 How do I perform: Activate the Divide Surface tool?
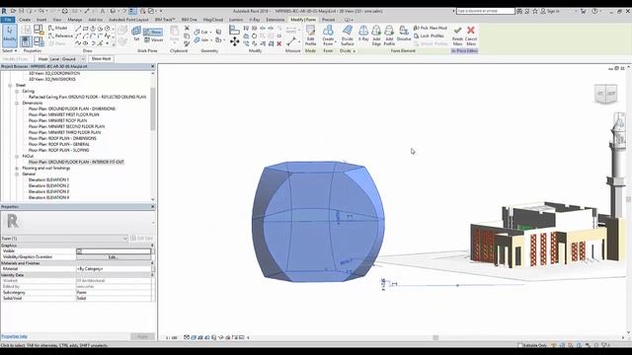[x=347, y=35]
